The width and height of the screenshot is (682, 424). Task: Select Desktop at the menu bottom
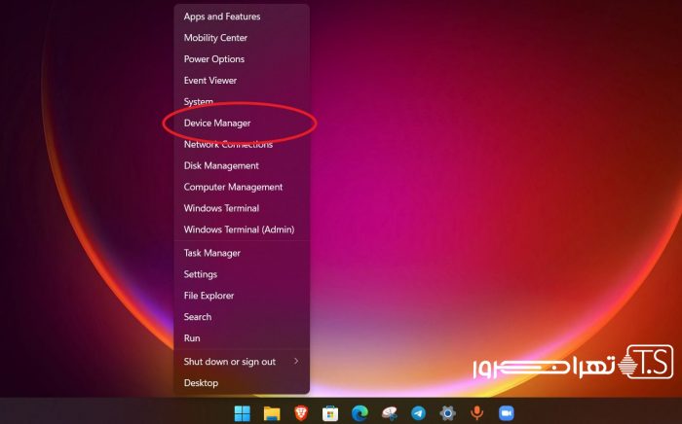point(201,383)
